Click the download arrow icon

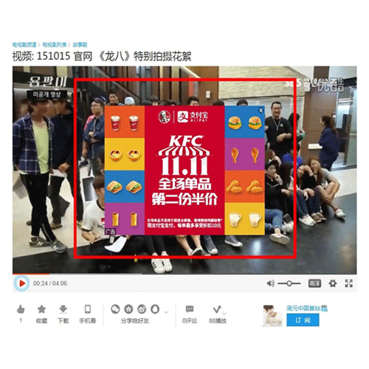pyautogui.click(x=63, y=309)
